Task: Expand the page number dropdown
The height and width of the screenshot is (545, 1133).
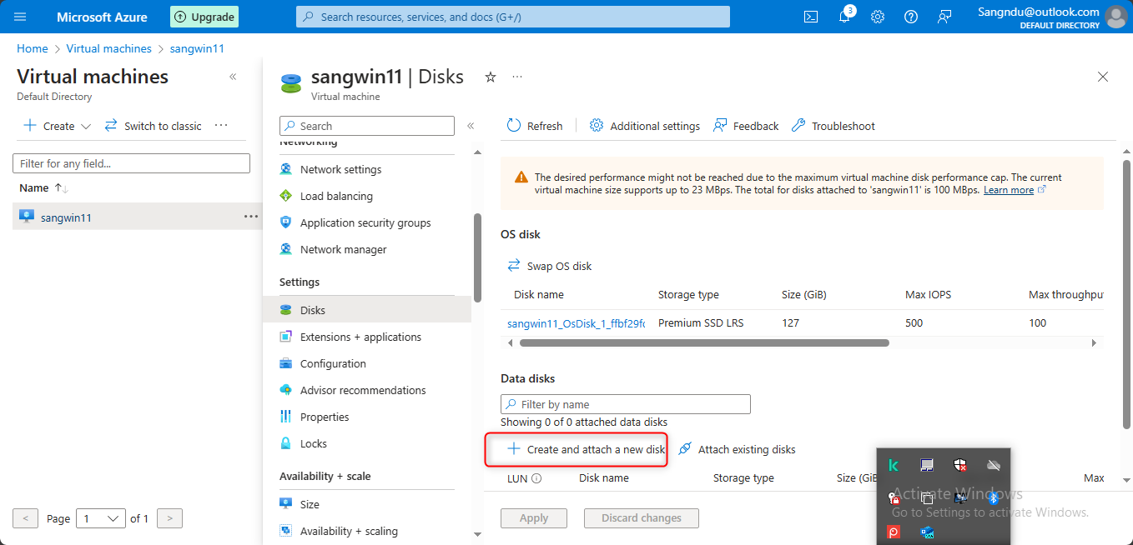Action: pyautogui.click(x=101, y=518)
